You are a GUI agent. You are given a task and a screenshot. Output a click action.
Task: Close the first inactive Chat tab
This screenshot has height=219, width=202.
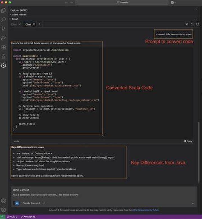(x=20, y=24)
